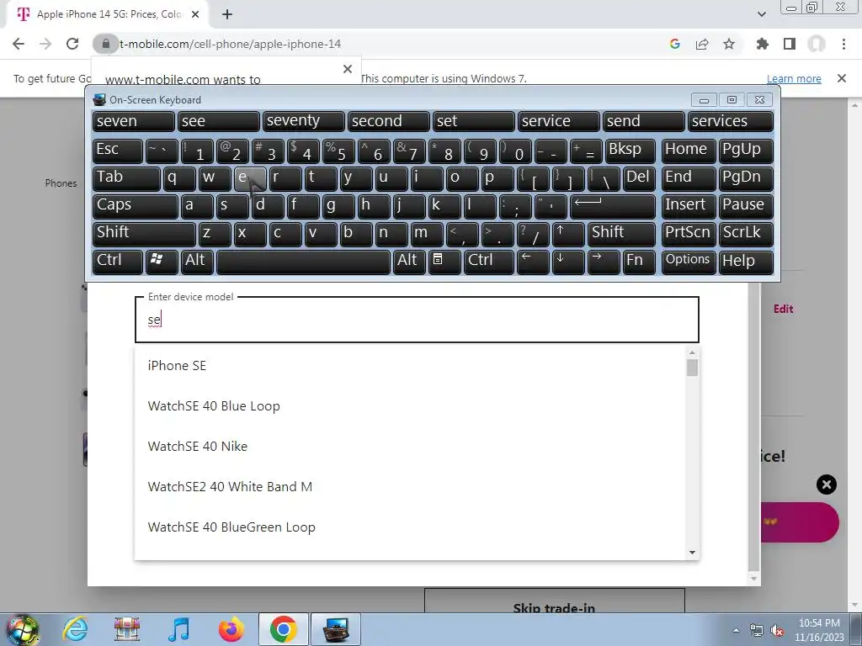Screen dimensions: 862x646
Task: Toggle the left Ctrl key
Action: tap(118, 262)
